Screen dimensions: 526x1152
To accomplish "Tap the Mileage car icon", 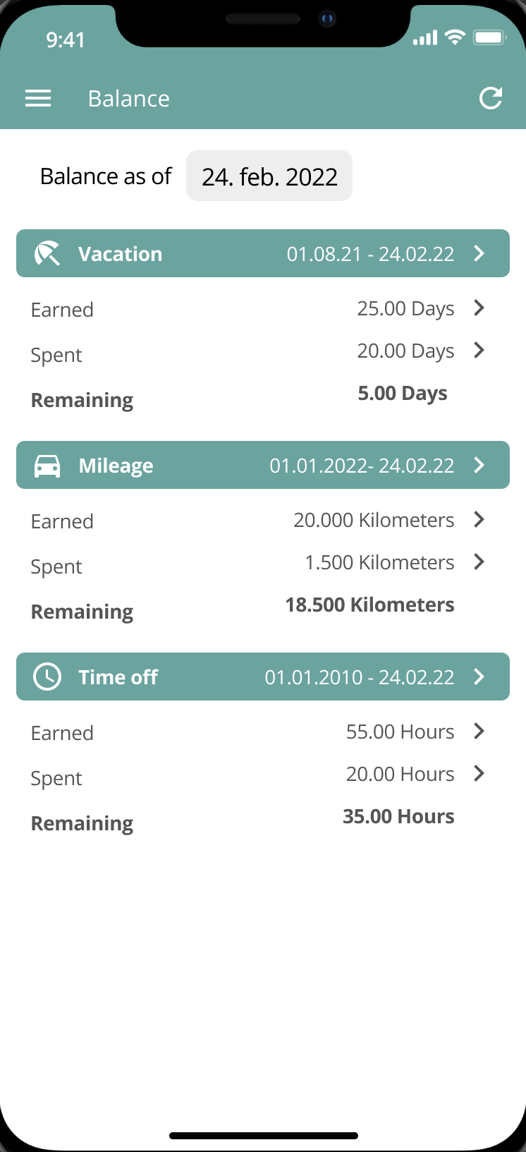I will click(x=47, y=466).
